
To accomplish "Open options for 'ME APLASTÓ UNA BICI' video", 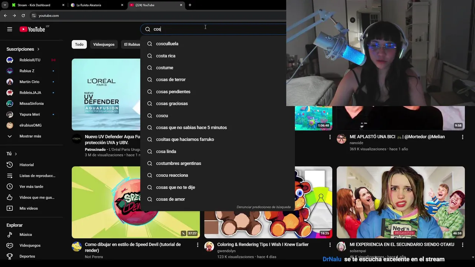I will (x=462, y=137).
